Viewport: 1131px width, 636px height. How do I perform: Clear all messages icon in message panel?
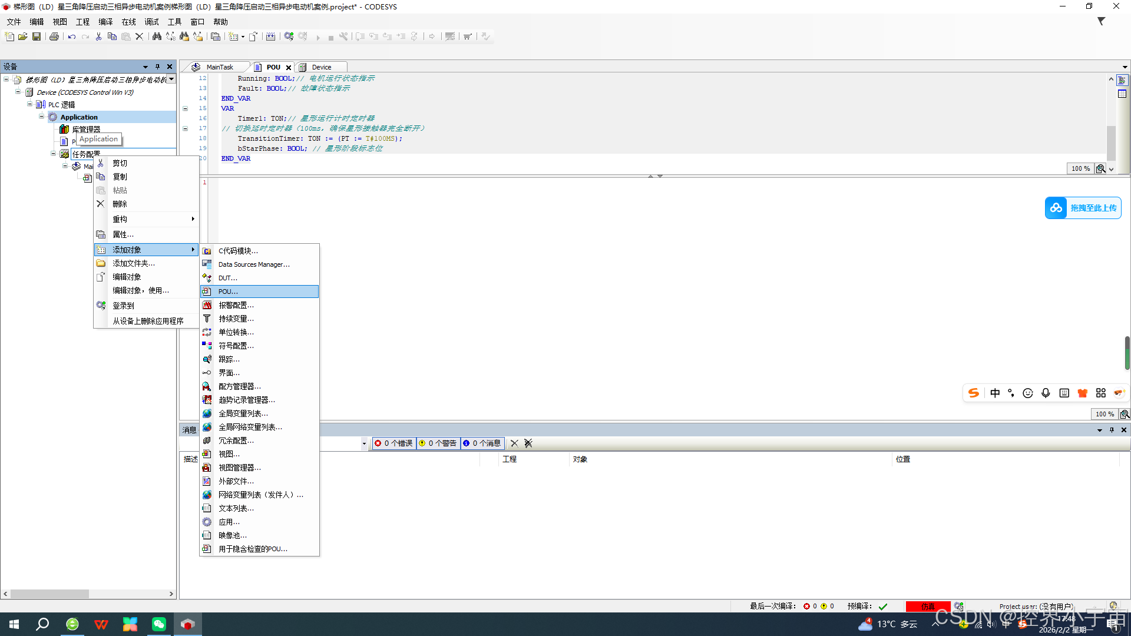pyautogui.click(x=528, y=443)
